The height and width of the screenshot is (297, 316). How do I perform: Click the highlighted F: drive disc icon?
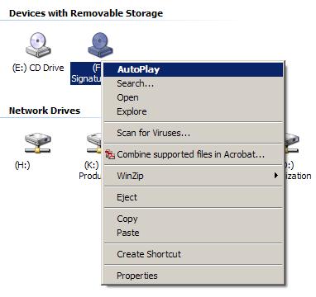(x=100, y=45)
